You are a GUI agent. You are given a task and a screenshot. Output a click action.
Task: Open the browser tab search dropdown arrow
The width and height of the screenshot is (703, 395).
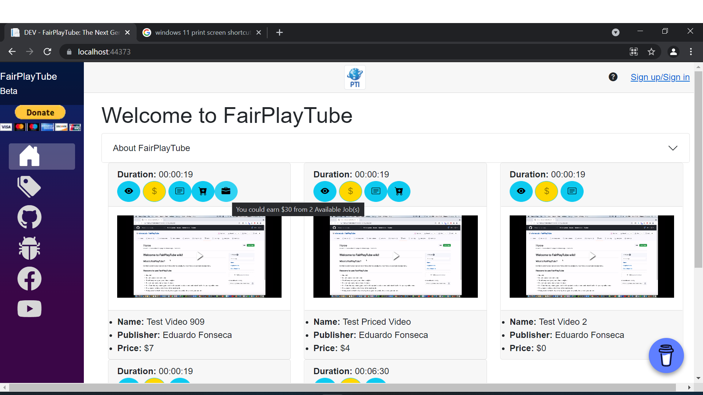click(x=615, y=33)
